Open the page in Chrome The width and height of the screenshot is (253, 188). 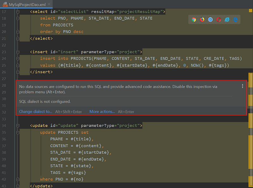point(194,19)
